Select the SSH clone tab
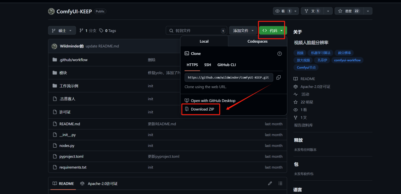Viewport: 401px width, 194px height. tap(208, 65)
